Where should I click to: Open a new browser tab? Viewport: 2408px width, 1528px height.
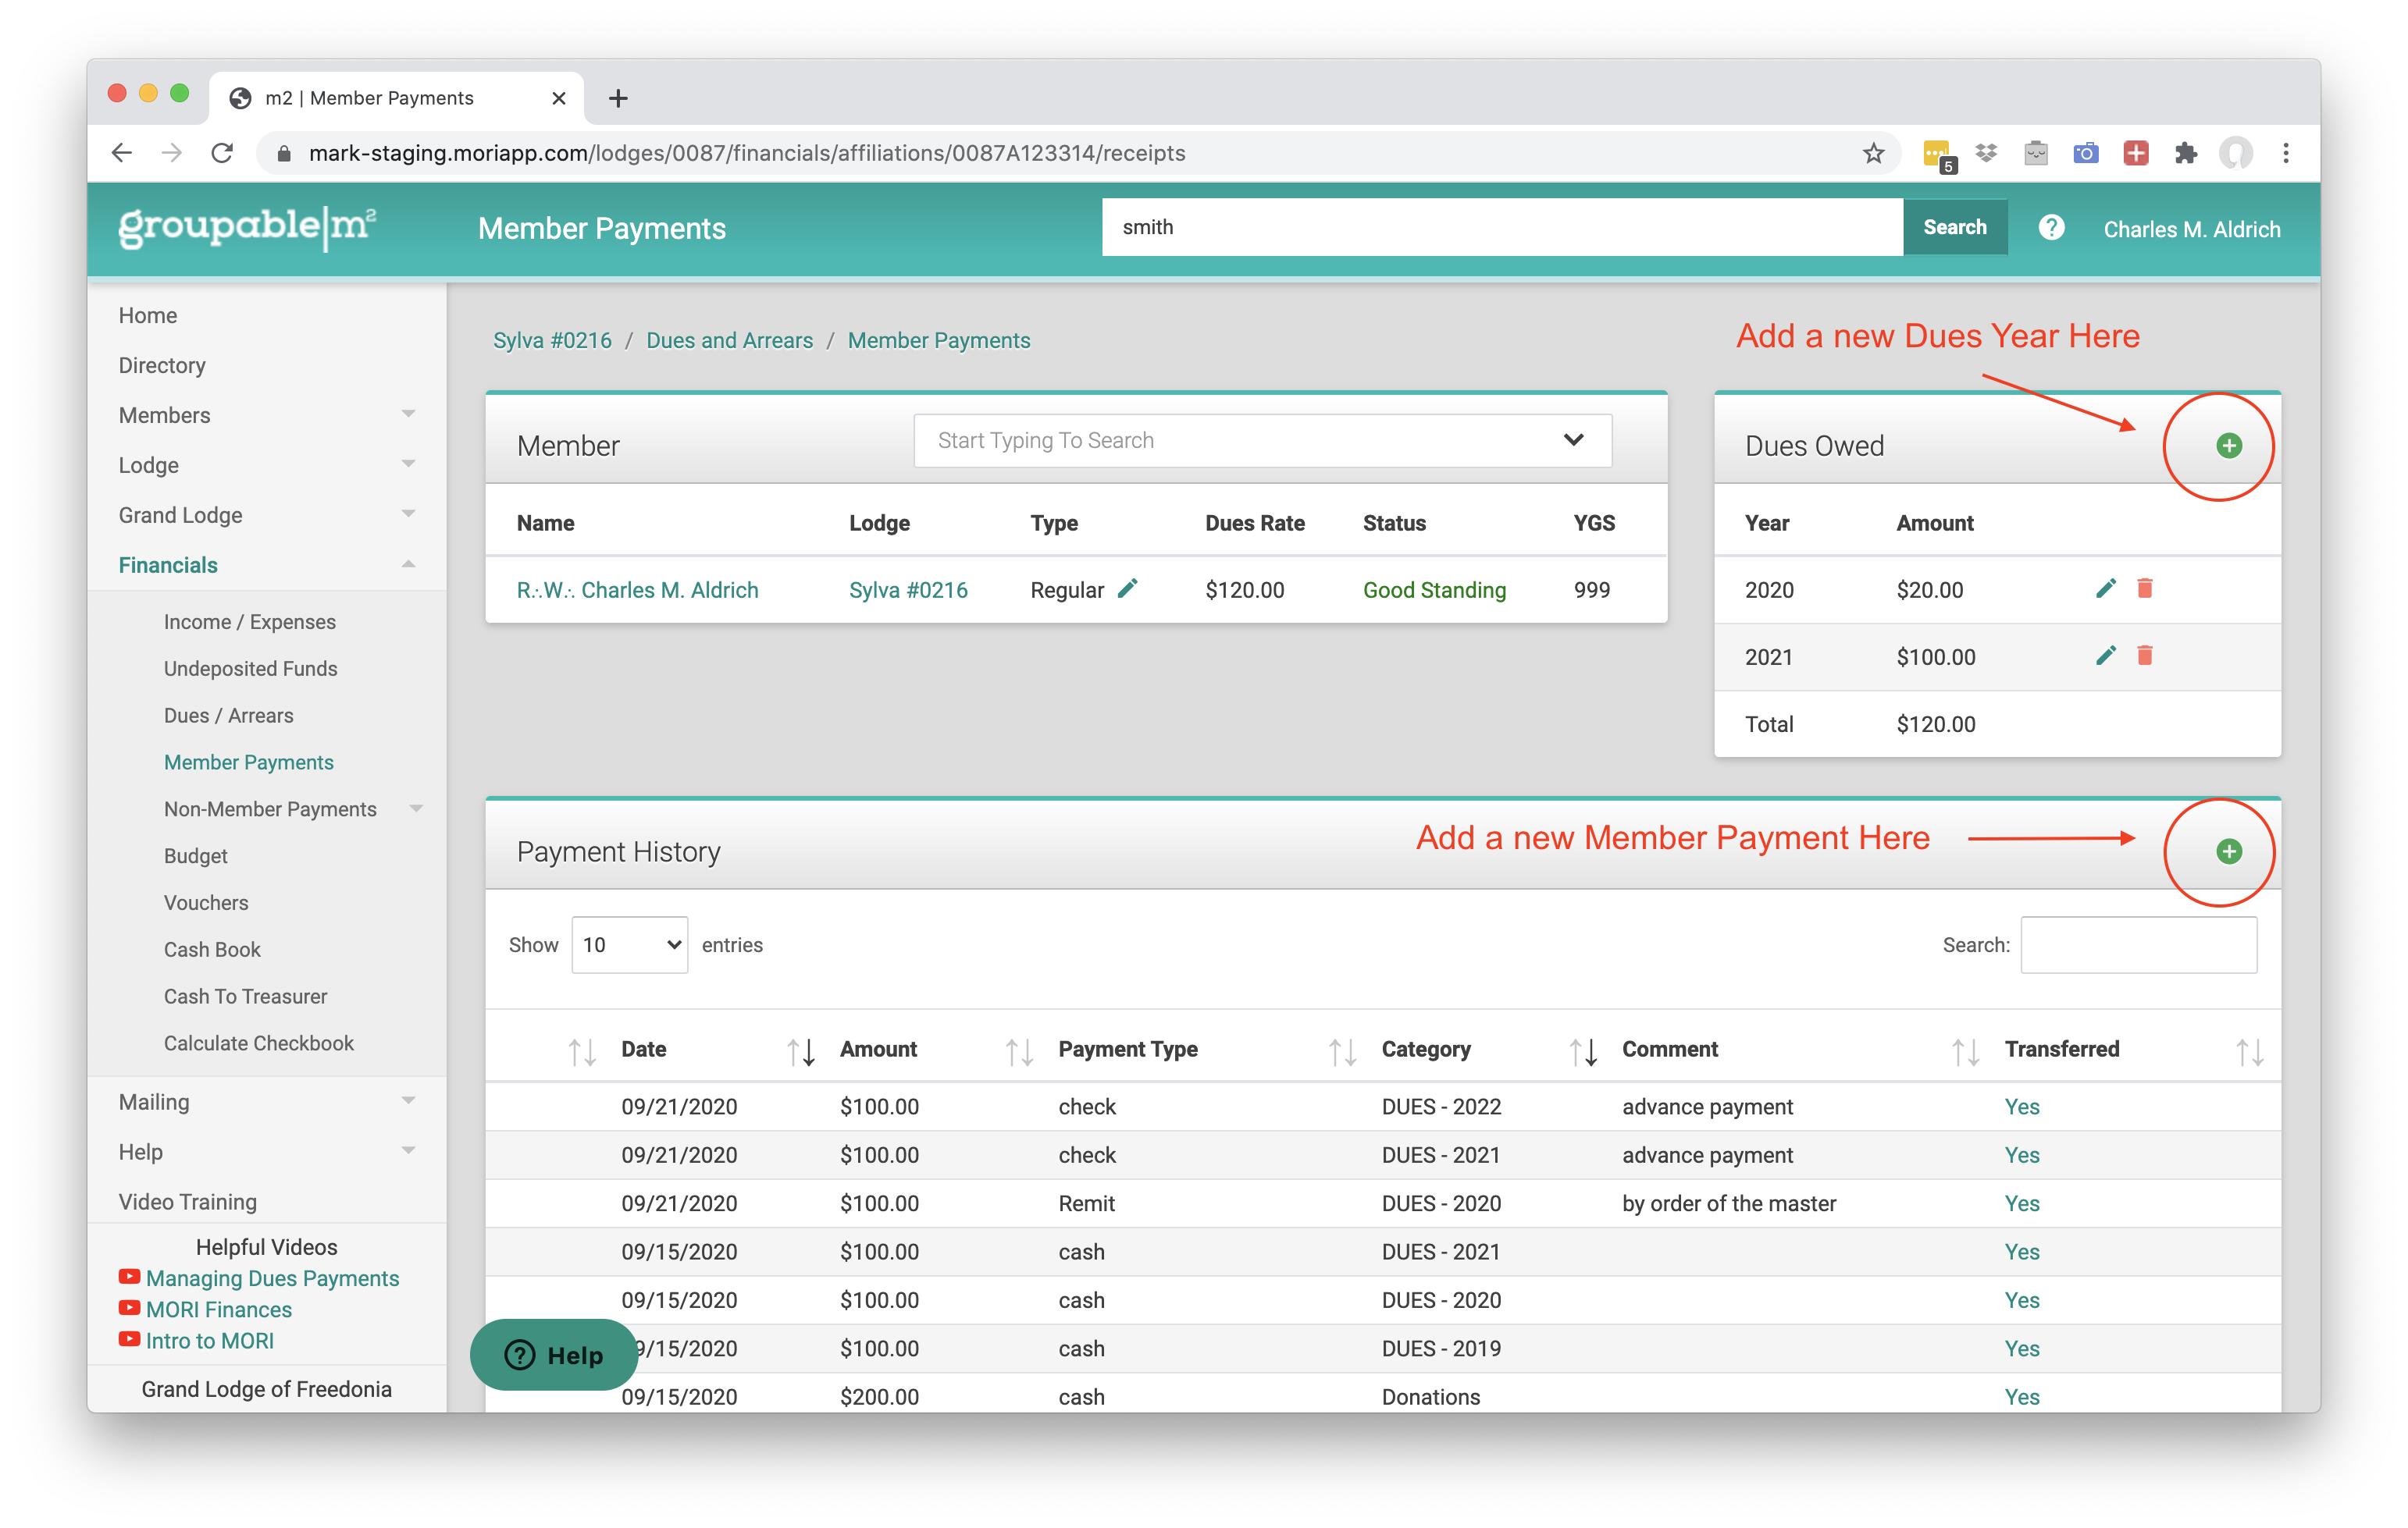[618, 98]
